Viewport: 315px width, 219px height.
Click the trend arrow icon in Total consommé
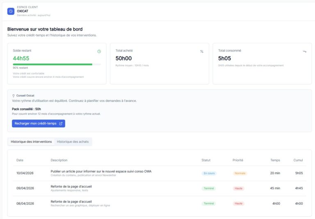304,51
